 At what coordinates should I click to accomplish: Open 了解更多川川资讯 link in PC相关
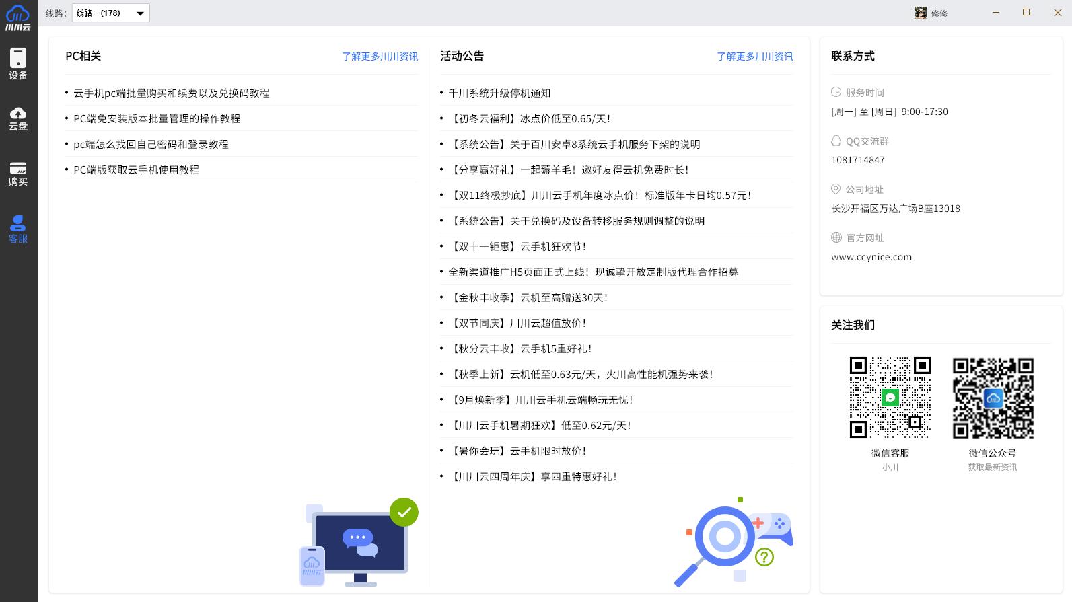[380, 57]
